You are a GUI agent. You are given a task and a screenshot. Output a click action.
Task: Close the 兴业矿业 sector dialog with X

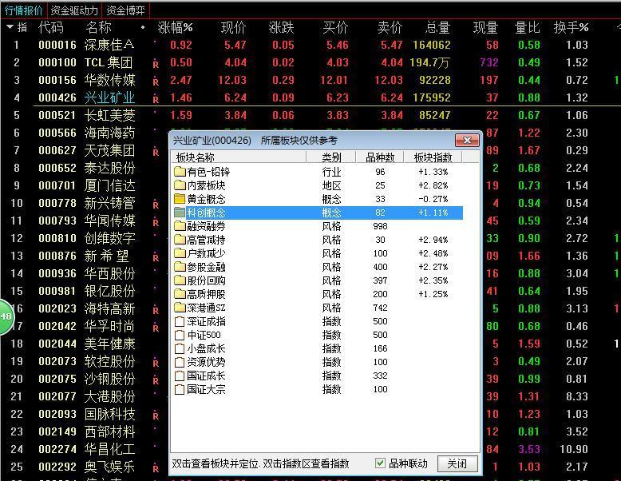point(467,140)
